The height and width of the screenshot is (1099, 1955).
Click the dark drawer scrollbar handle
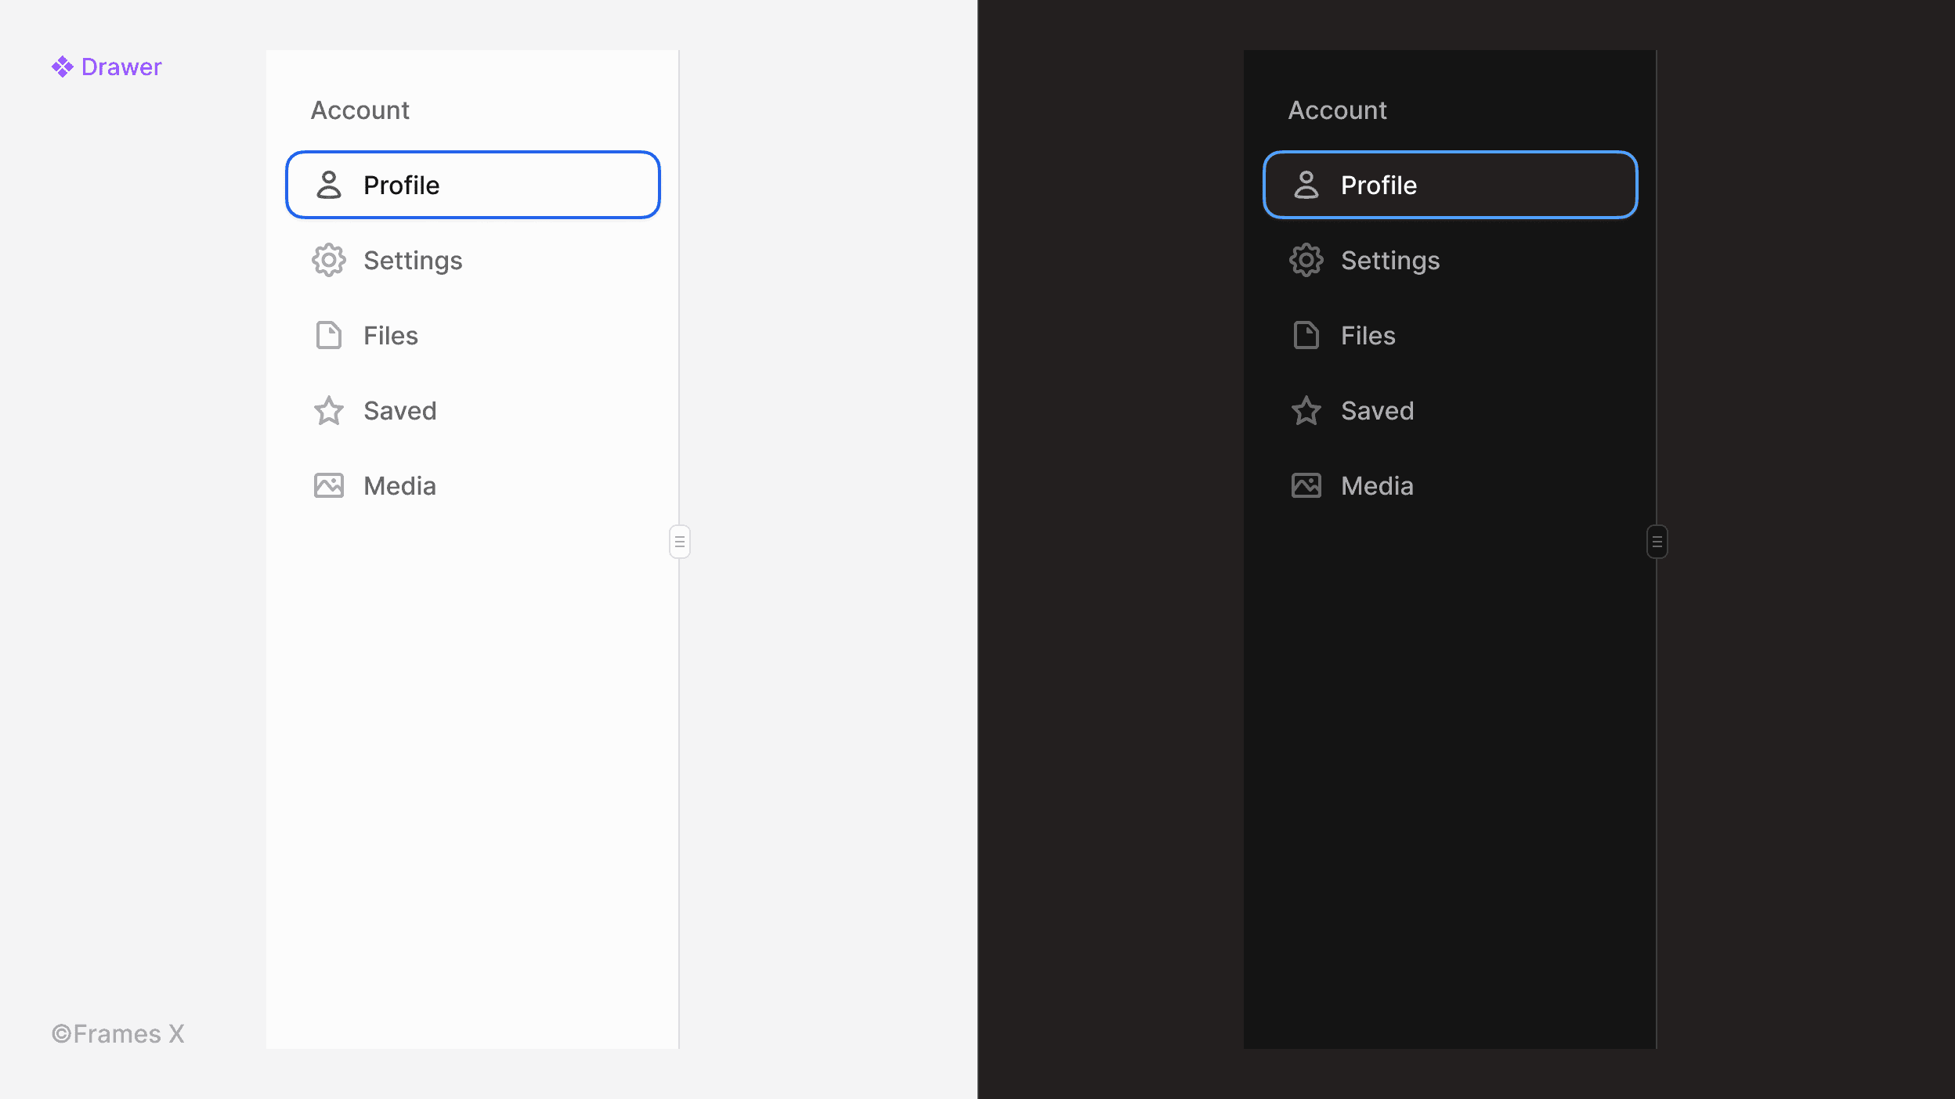[x=1657, y=542]
